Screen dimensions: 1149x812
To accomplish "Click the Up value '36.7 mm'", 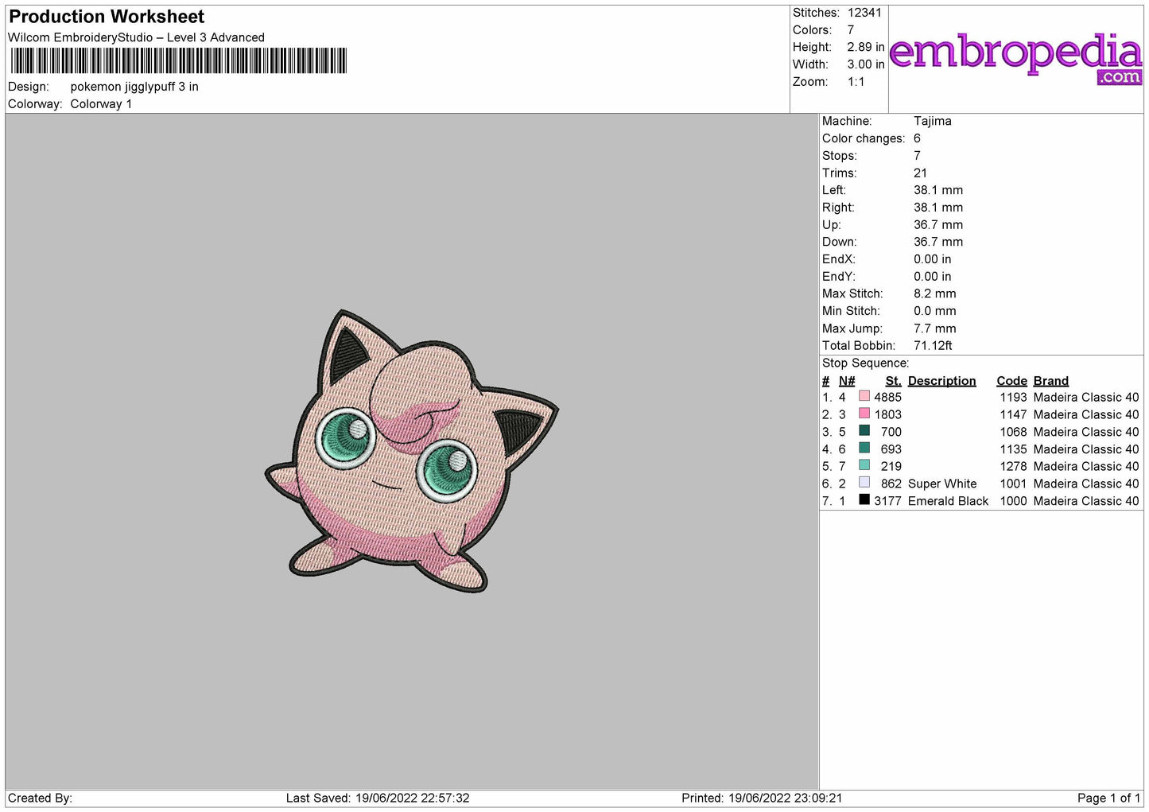I will tap(938, 224).
